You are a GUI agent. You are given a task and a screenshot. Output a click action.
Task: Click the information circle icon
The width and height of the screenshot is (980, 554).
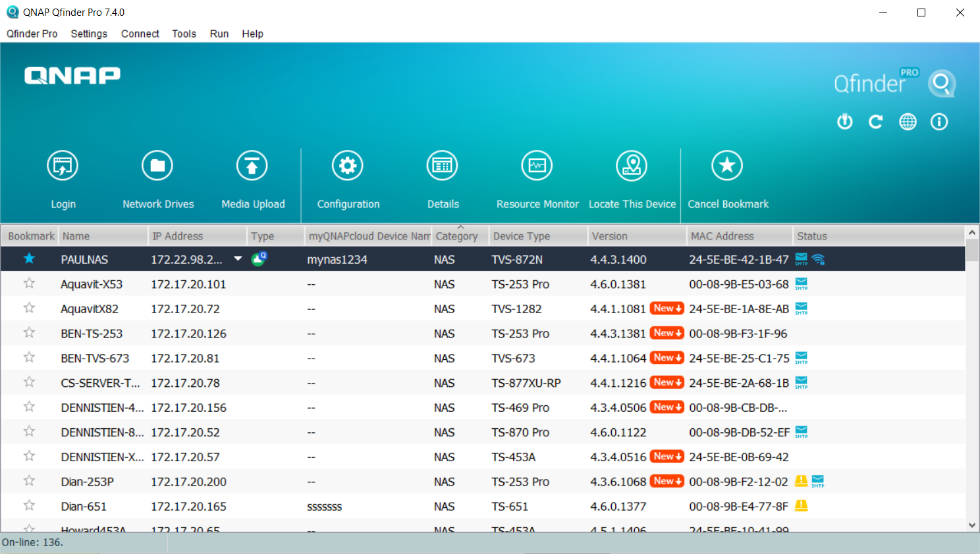[939, 122]
